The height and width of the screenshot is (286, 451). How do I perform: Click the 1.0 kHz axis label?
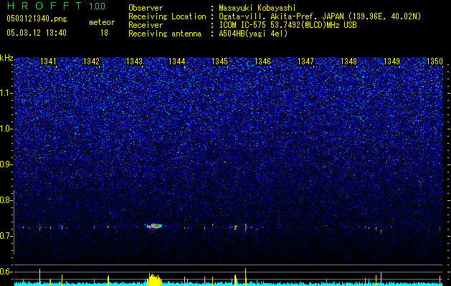point(5,129)
